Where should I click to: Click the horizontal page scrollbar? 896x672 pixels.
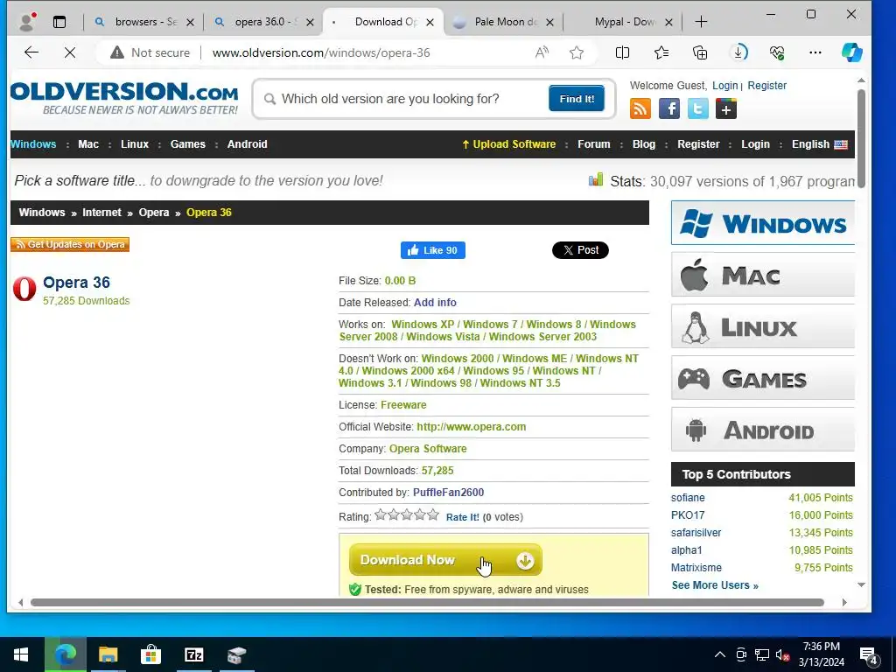(x=427, y=602)
